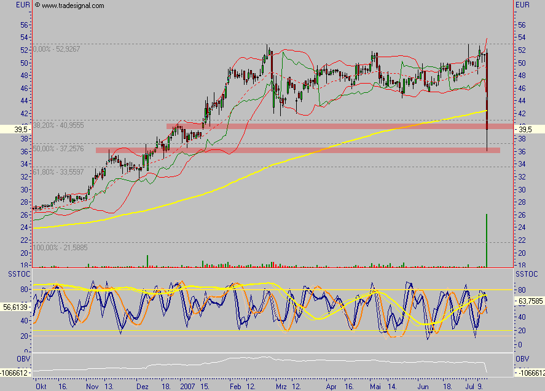
Task: Click the Okt label on the date axis
Action: click(41, 387)
